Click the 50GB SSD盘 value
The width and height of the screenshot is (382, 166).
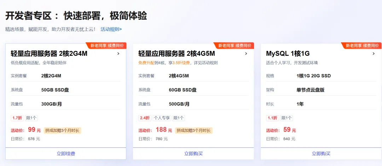[55, 90]
